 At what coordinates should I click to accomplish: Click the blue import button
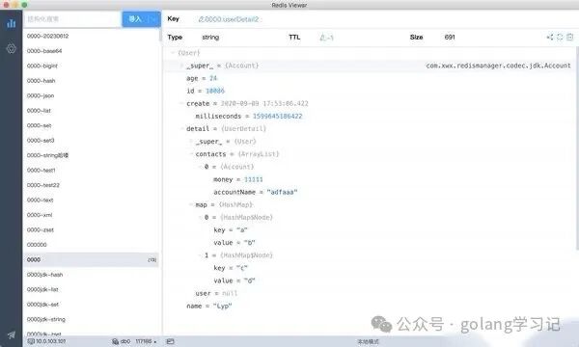point(135,19)
